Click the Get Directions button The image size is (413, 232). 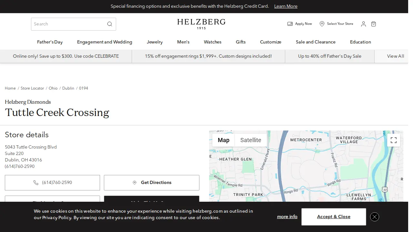click(152, 183)
